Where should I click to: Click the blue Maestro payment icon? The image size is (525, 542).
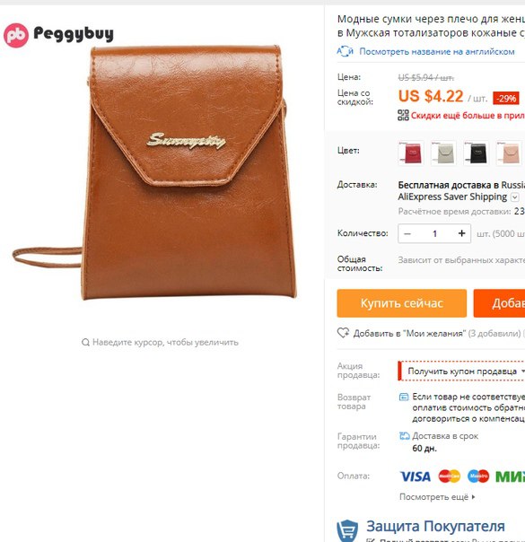click(478, 476)
